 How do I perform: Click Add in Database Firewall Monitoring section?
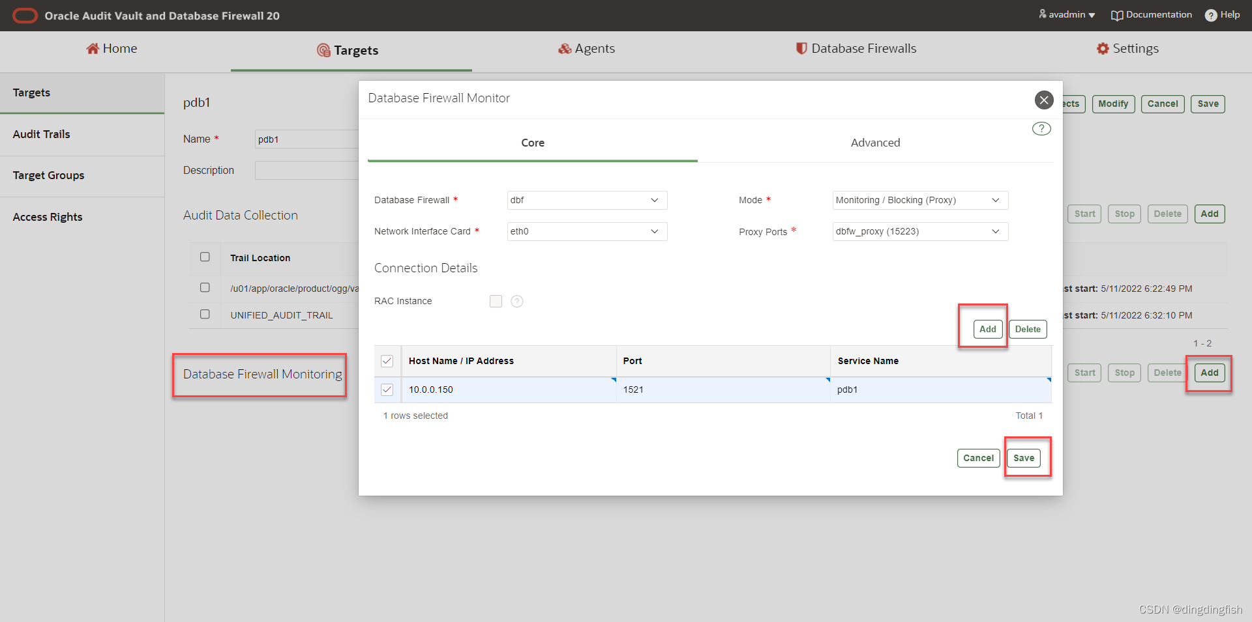[x=1210, y=373]
